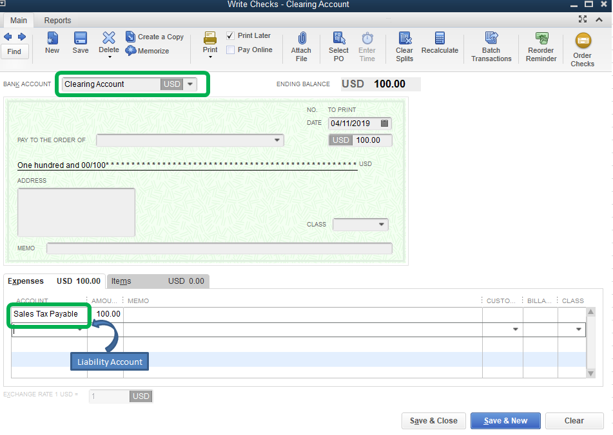Print the check
The image size is (613, 435).
click(210, 42)
